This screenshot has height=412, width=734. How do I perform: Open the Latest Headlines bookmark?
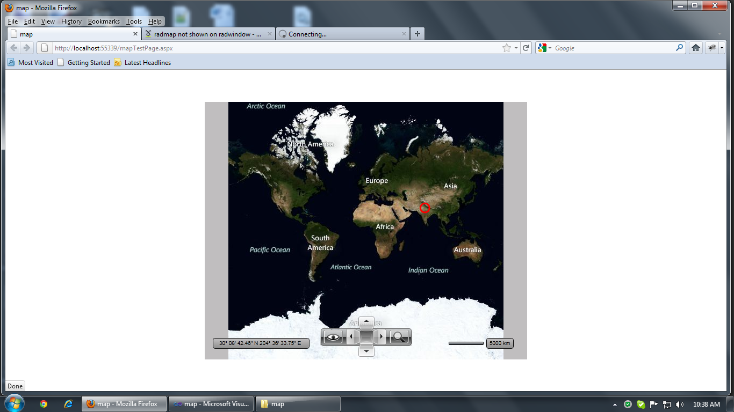pyautogui.click(x=142, y=63)
